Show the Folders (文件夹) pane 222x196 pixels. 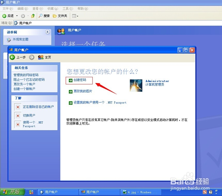[60, 16]
